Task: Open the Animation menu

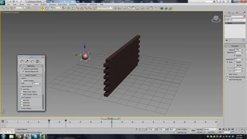Action: pyautogui.click(x=52, y=4)
